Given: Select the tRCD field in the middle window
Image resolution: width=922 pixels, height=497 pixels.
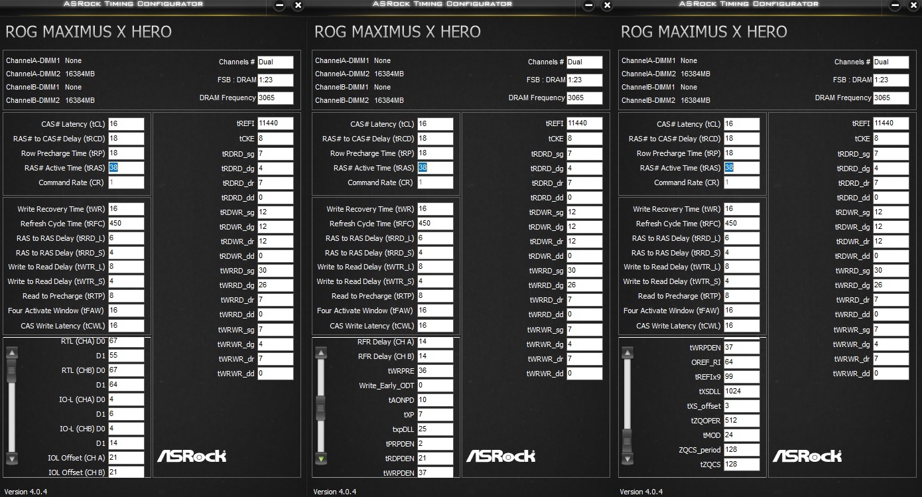Looking at the screenshot, I should pos(435,139).
